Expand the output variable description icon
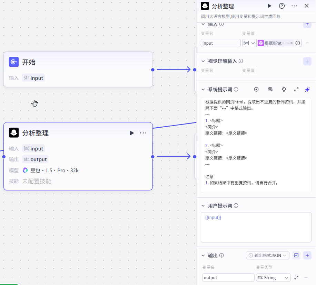 [x=296, y=277]
